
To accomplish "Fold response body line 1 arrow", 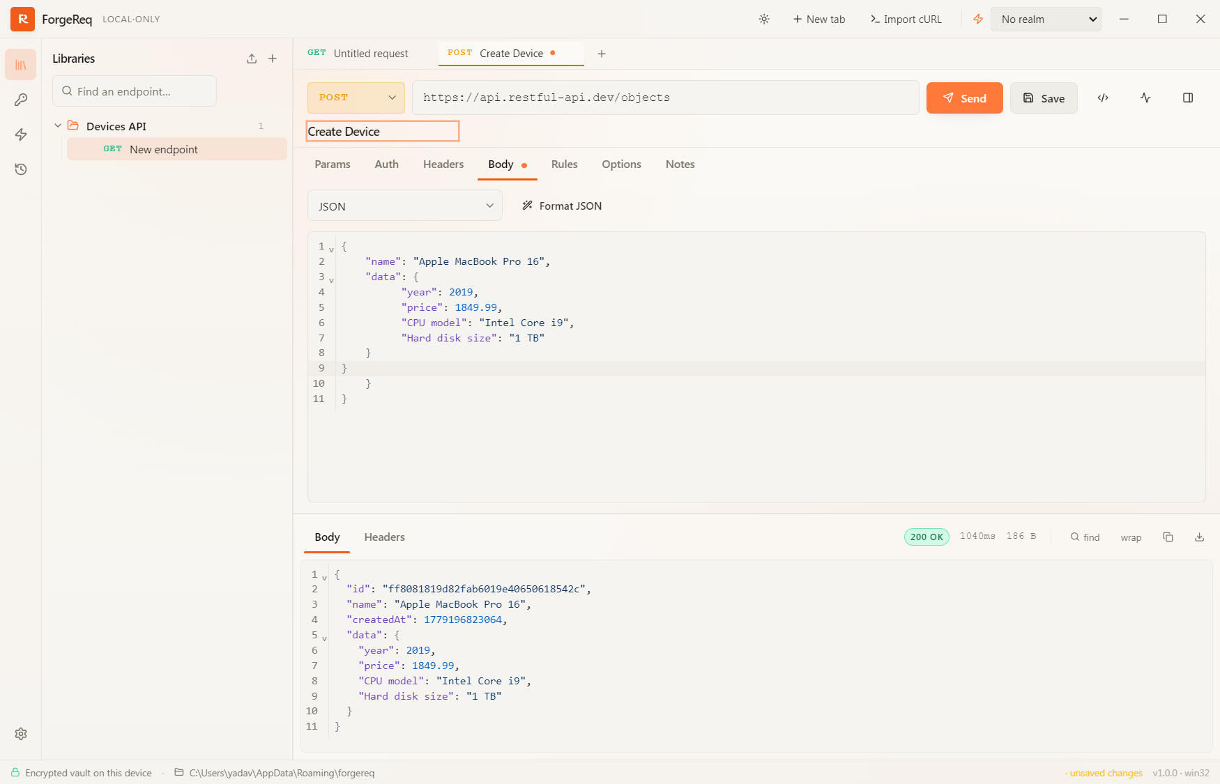I will pos(324,577).
